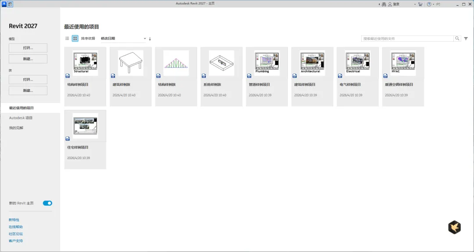Click file type icon on 住宅样例项目 card

point(68,138)
